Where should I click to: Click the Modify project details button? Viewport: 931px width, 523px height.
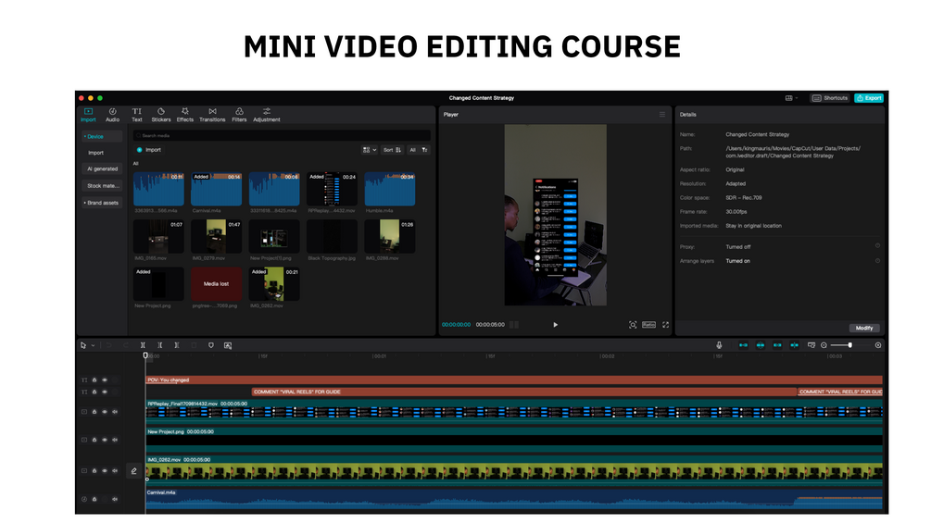point(864,328)
